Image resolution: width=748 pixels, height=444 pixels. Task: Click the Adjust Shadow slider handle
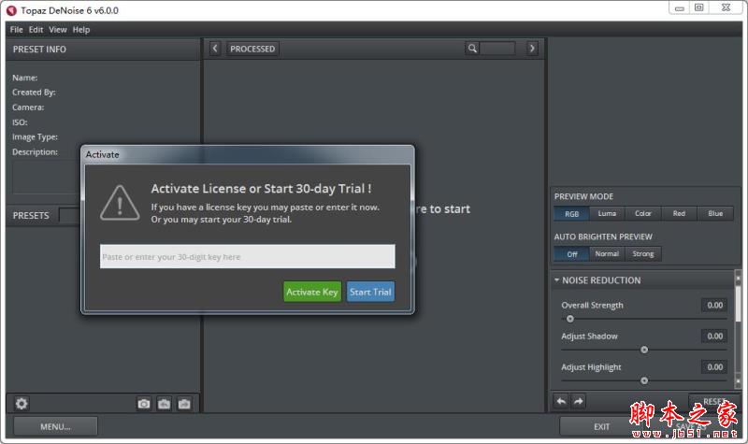(644, 350)
